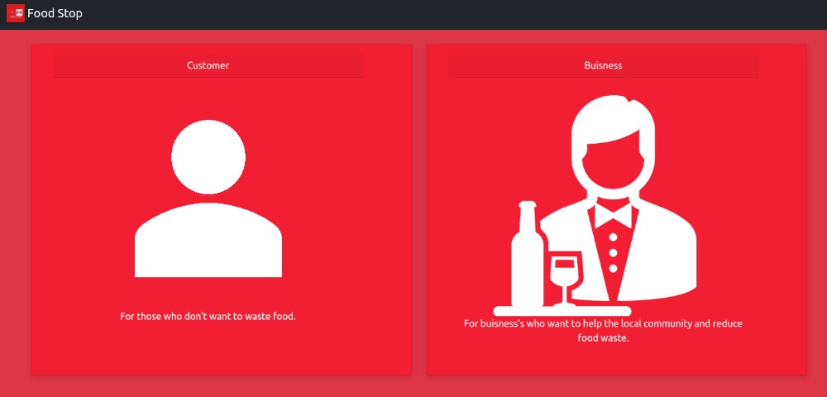Viewport: 827px width, 397px height.
Task: Click the serving tray under the bottle
Action: point(562,310)
